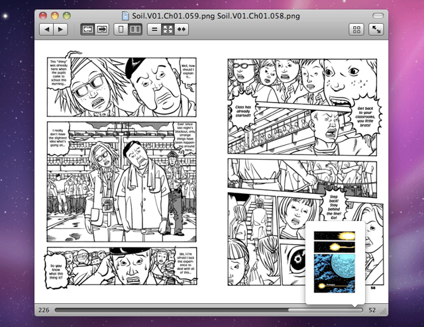Click the green zoom window button
424x327 pixels.
click(67, 16)
